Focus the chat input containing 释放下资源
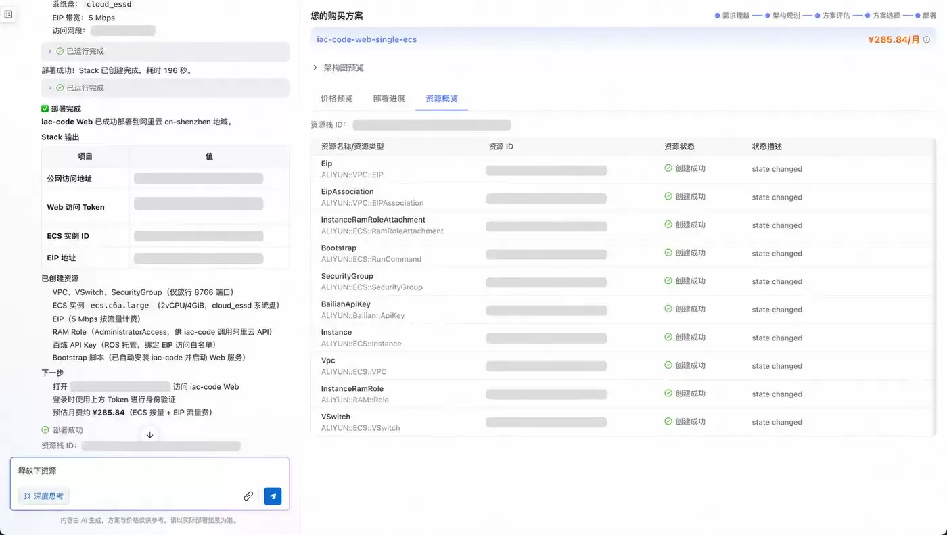This screenshot has height=535, width=947. point(149,471)
